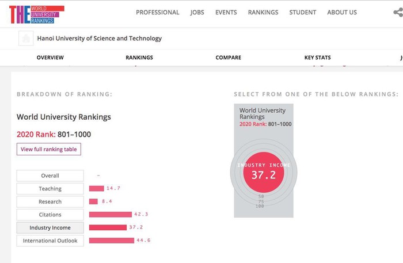Choose the International Outlook category
The width and height of the screenshot is (403, 263).
click(50, 241)
